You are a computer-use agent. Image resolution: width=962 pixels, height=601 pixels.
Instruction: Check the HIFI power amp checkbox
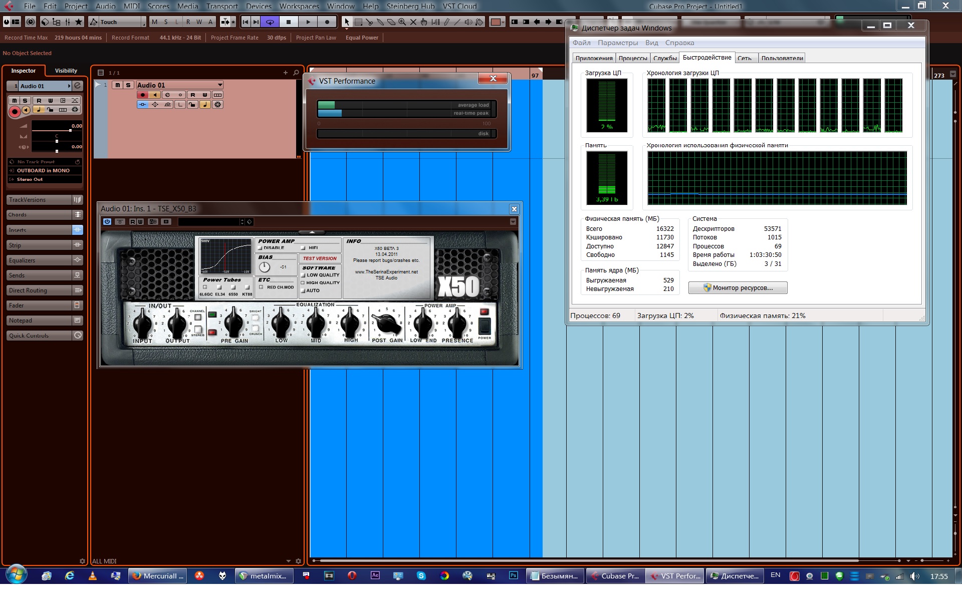pos(303,248)
